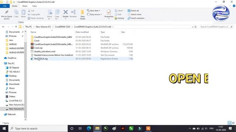Open the Easy access dropdown

(94, 14)
